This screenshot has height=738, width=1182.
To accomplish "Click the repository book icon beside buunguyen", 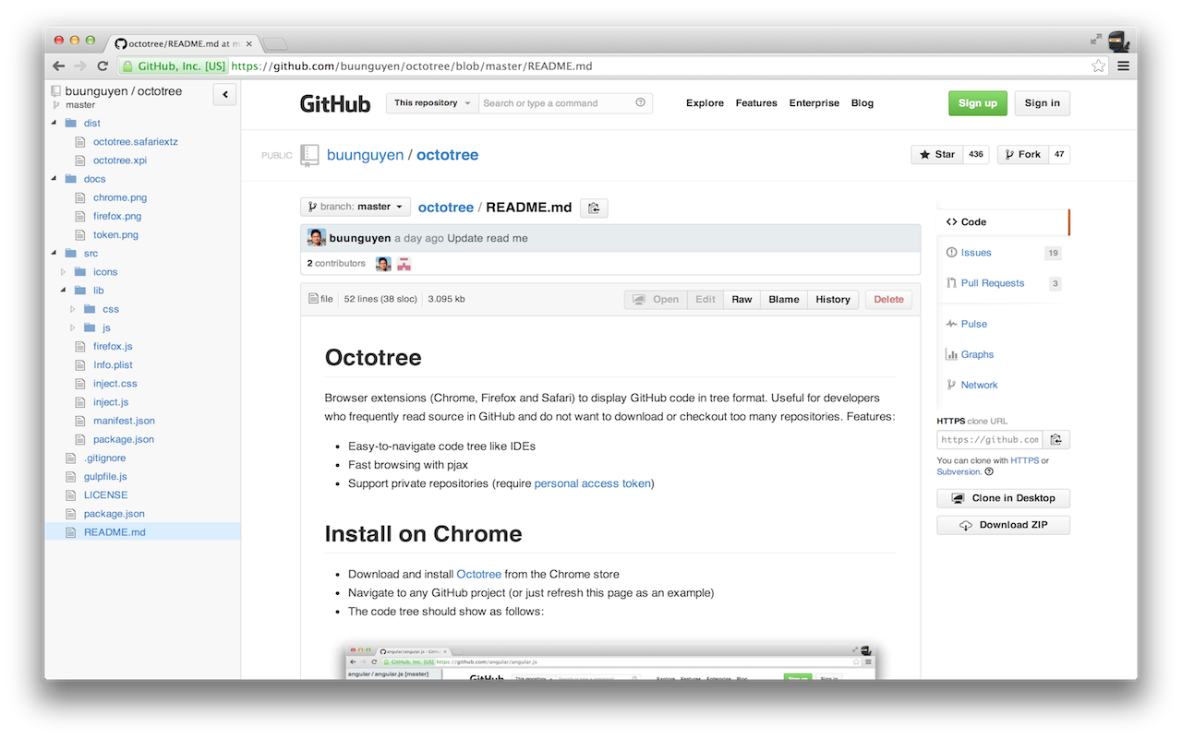I will coord(309,155).
